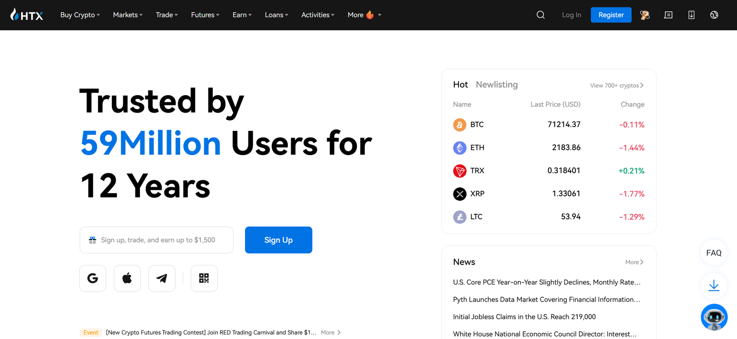
Task: Open Initial Jobless Claims news item
Action: 524,317
